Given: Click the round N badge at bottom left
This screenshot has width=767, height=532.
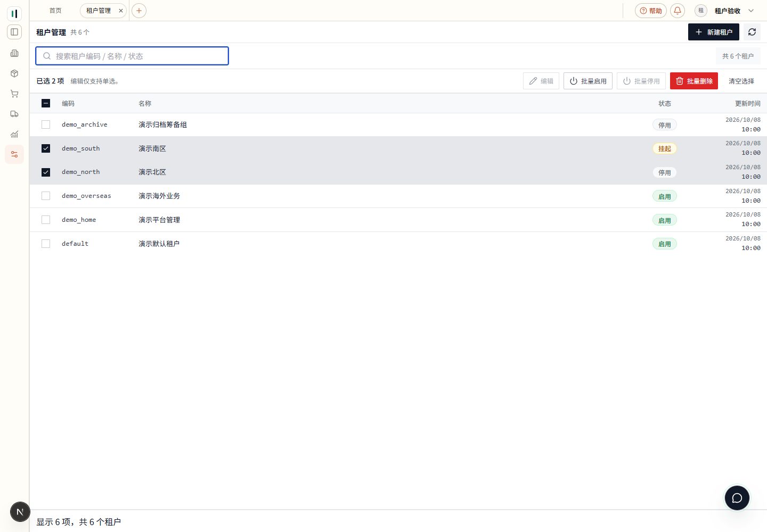Looking at the screenshot, I should 20,512.
